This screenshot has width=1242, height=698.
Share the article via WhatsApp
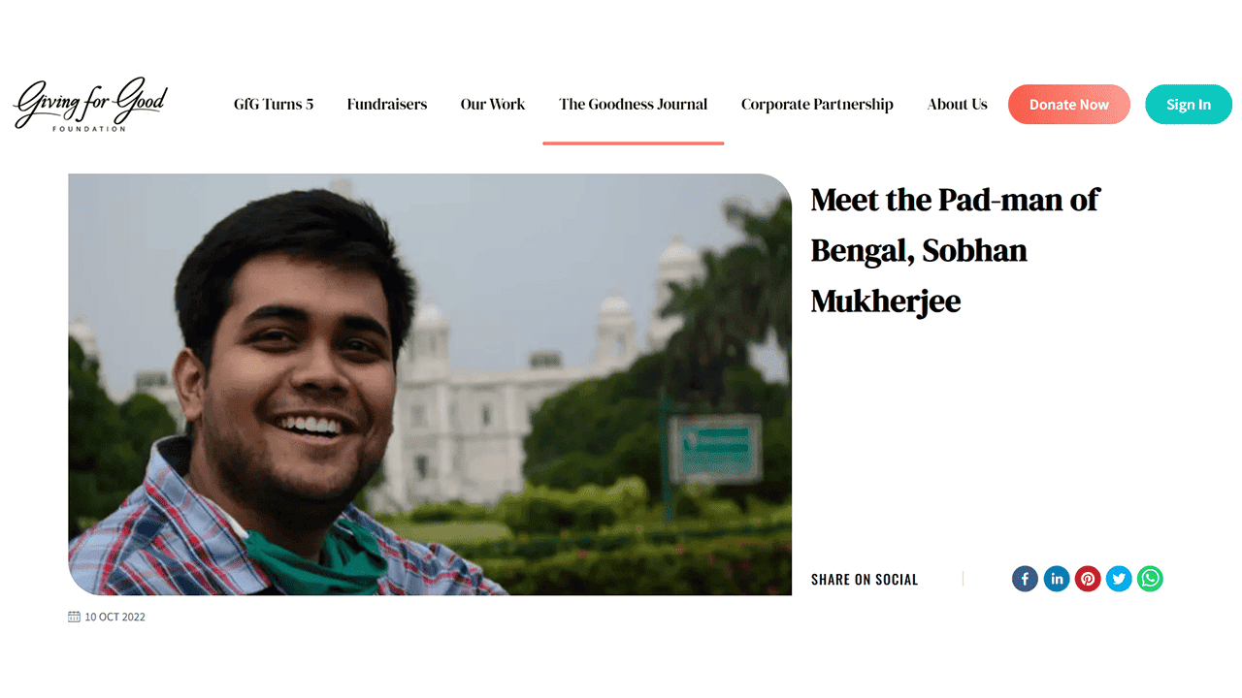1150,579
